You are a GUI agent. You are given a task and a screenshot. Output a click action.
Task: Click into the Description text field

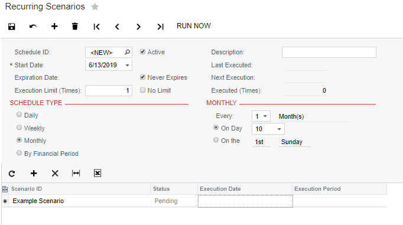click(x=329, y=52)
